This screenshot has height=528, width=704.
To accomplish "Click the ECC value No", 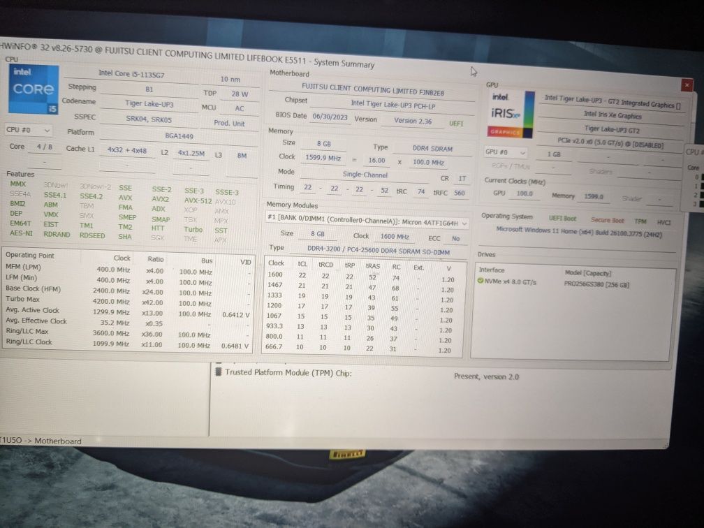I will [455, 238].
